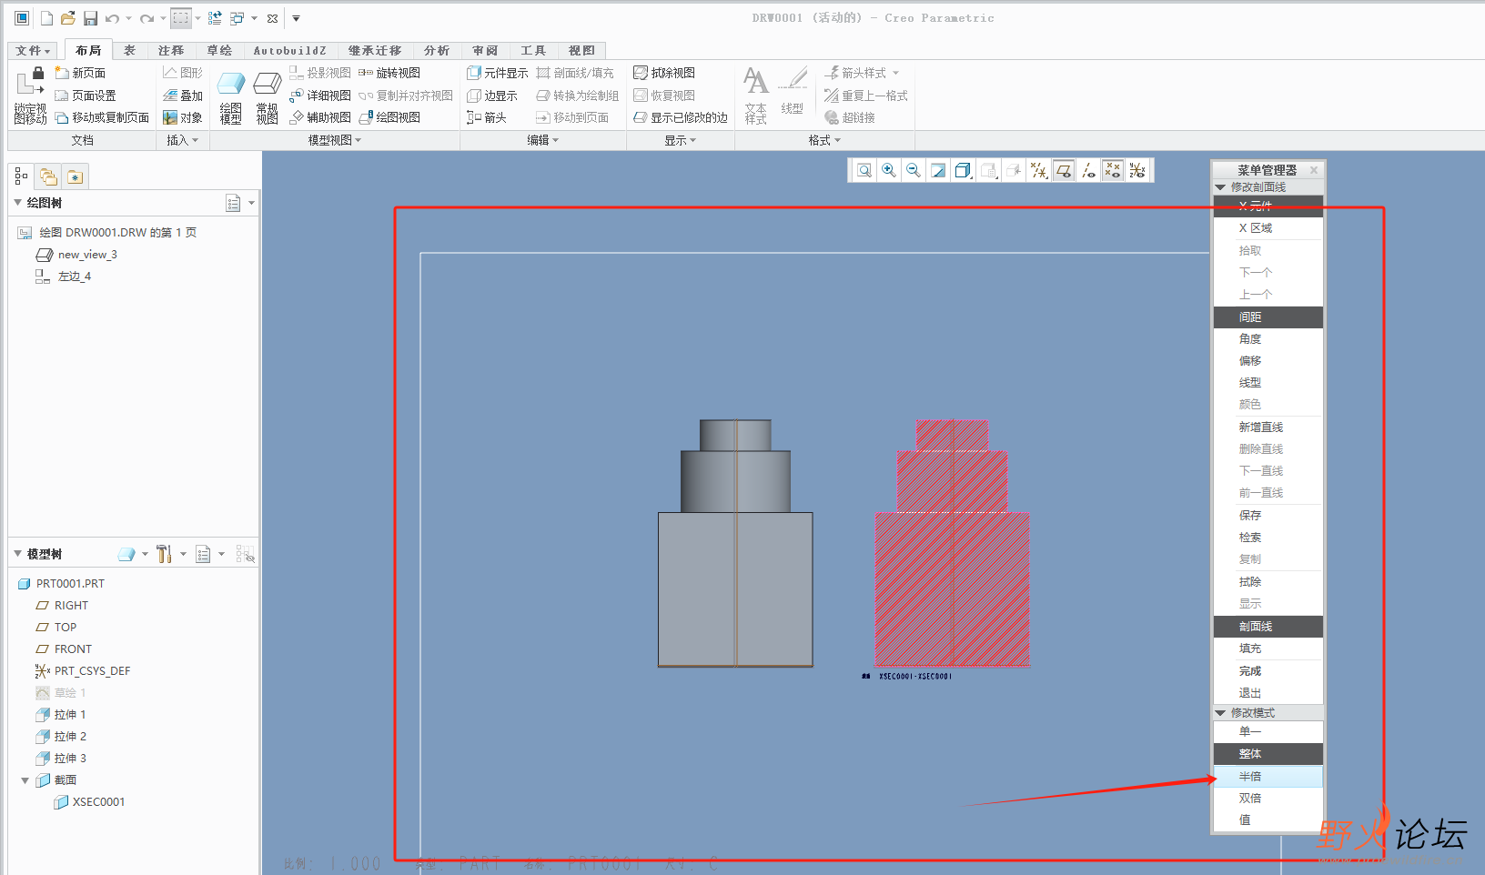Click 旋转视图 revolved view button
Viewport: 1485px width, 875px height.
(x=389, y=73)
